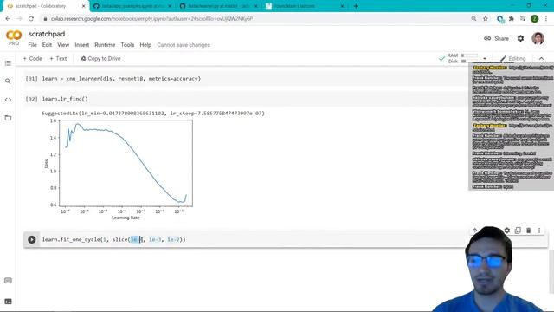Open the Tools menu

tap(127, 45)
